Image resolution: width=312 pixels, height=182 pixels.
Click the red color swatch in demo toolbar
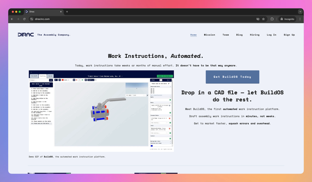tap(63, 80)
